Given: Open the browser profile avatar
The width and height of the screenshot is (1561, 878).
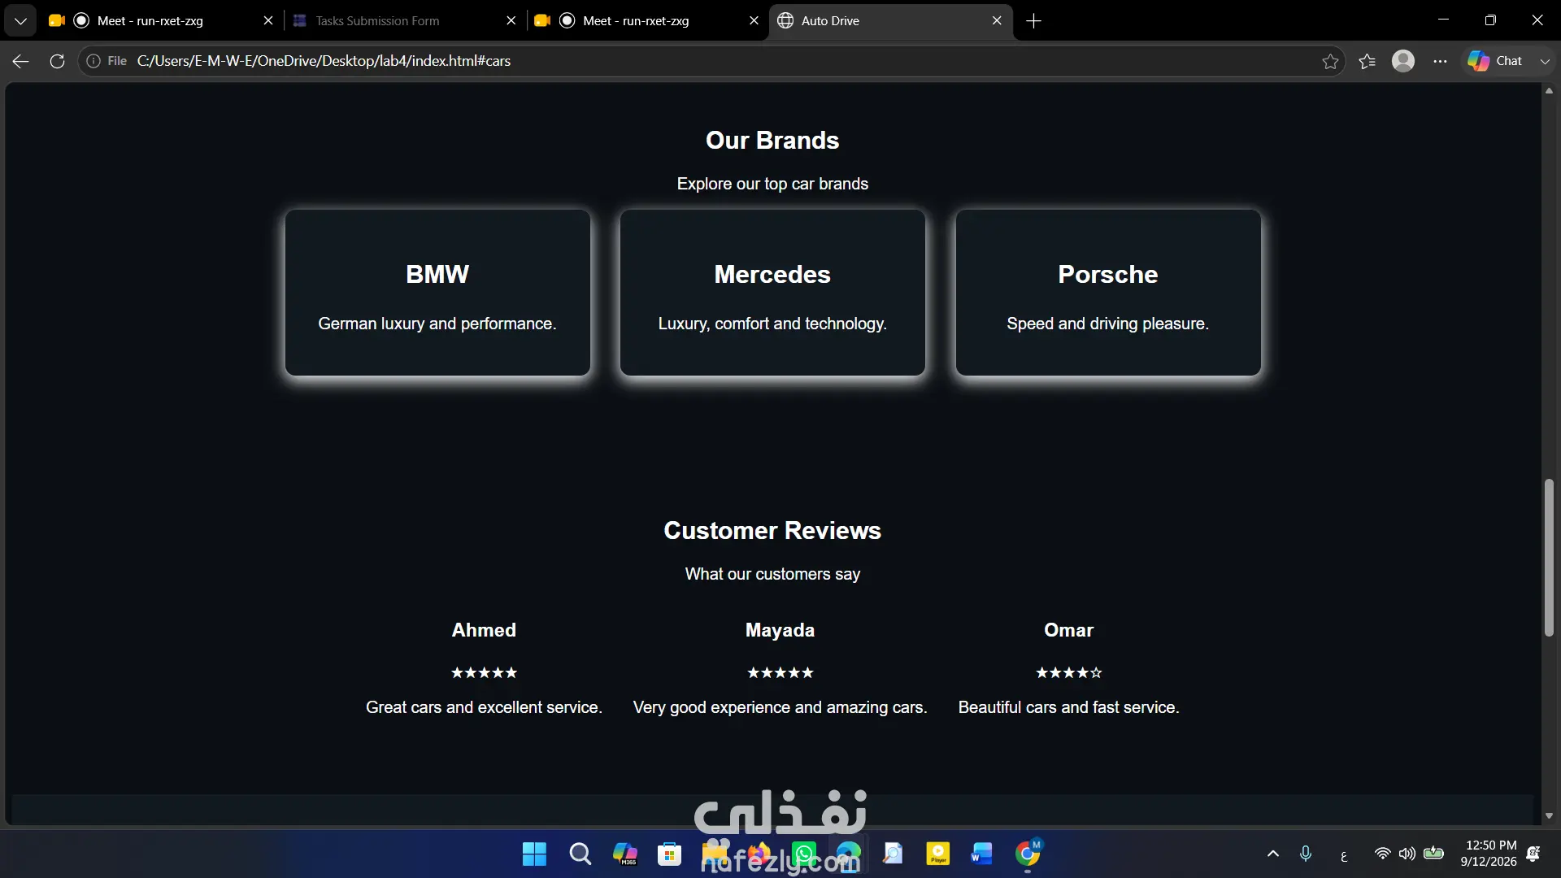Looking at the screenshot, I should [x=1403, y=61].
